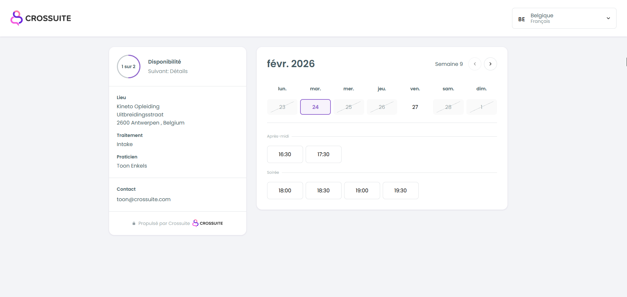
Task: Choose the 16:30 time slot
Action: pyautogui.click(x=285, y=154)
